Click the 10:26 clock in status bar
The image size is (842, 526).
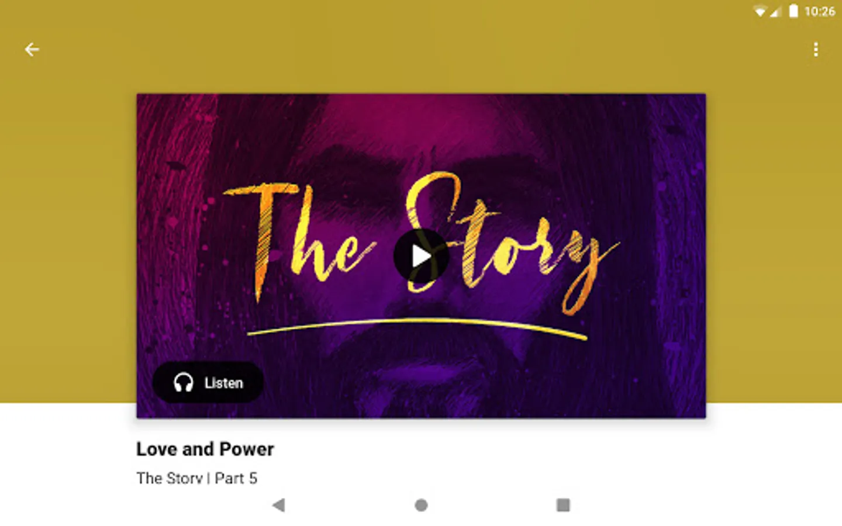[x=820, y=11]
